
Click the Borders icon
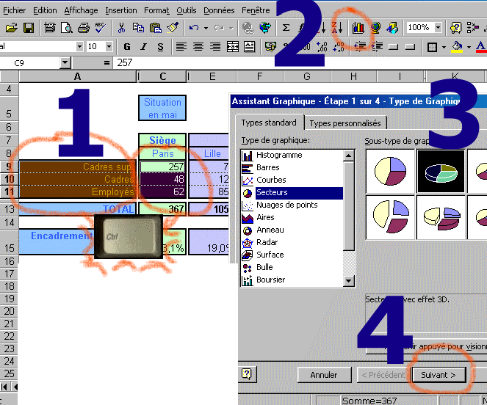pyautogui.click(x=432, y=47)
